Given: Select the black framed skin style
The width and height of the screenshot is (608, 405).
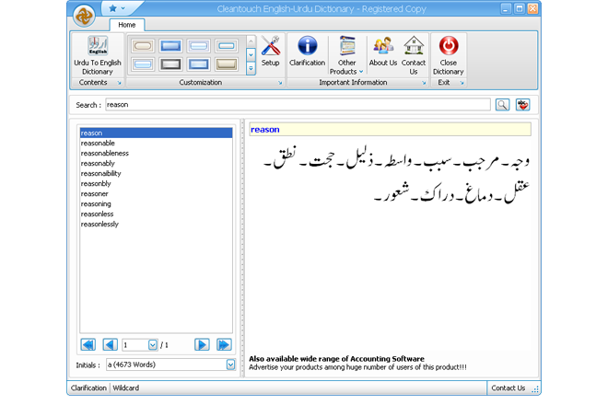Looking at the screenshot, I should 170,64.
